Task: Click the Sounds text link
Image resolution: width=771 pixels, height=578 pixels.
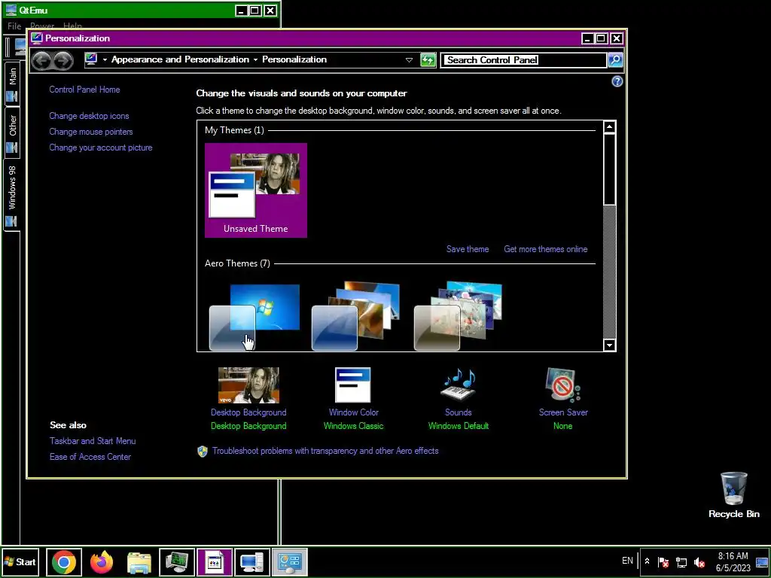Action: 459,412
